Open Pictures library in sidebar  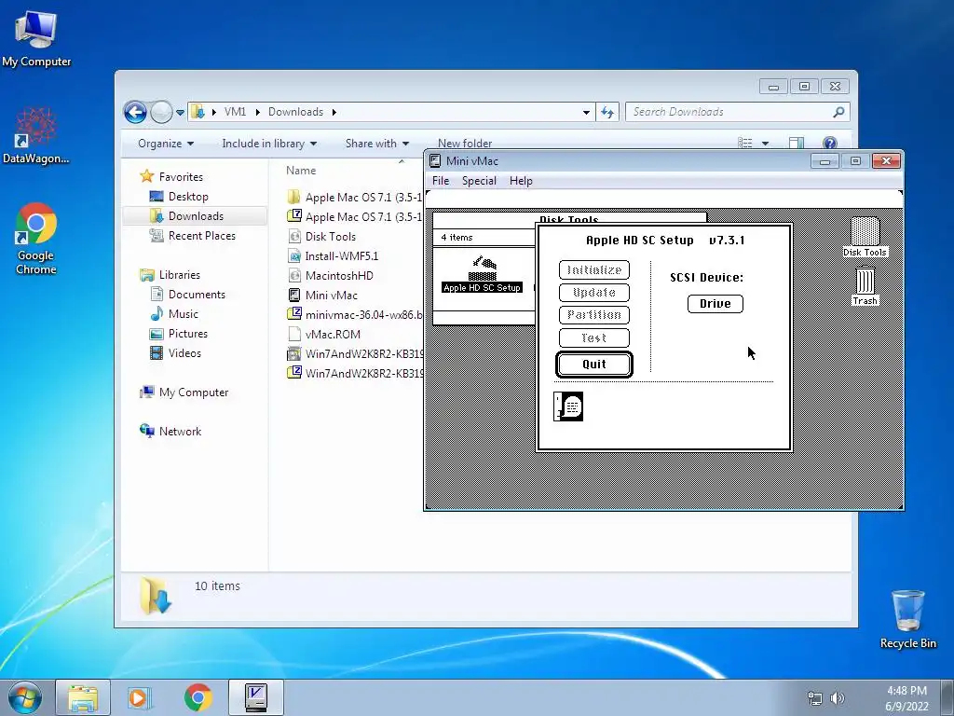point(187,334)
